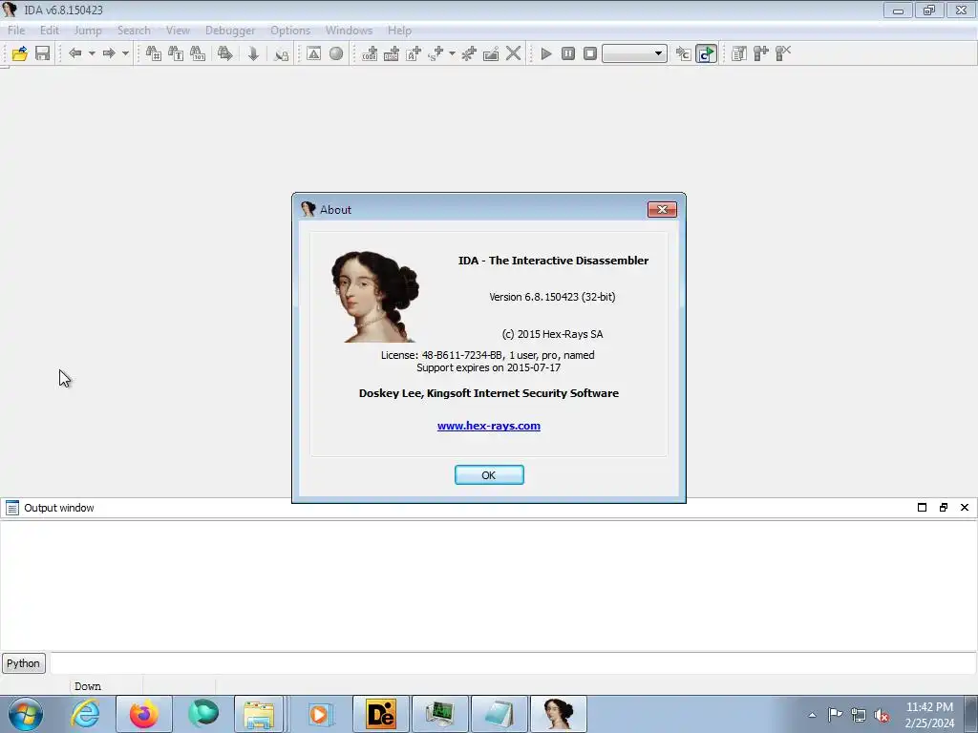
Task: Click the portrait image in About dialog
Action: [x=374, y=297]
